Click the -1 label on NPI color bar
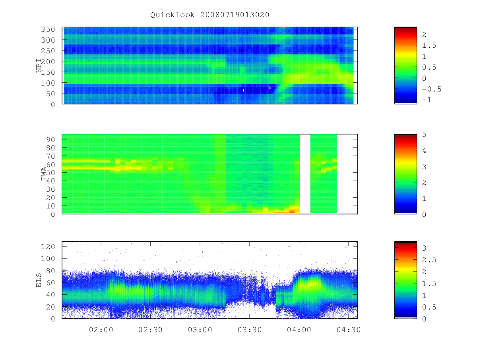 pyautogui.click(x=427, y=100)
